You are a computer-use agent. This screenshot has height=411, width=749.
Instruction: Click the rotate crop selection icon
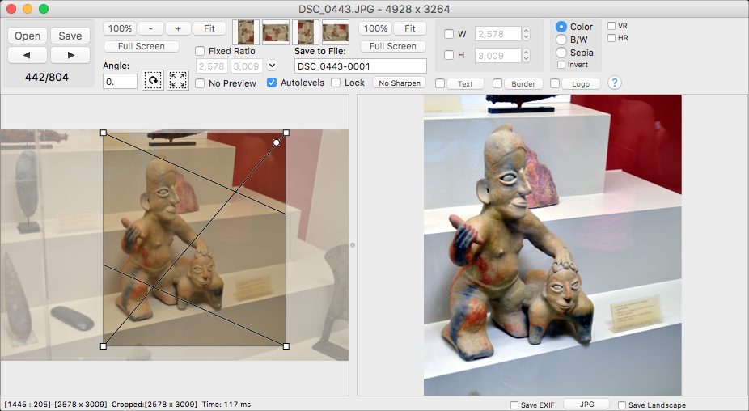point(152,80)
